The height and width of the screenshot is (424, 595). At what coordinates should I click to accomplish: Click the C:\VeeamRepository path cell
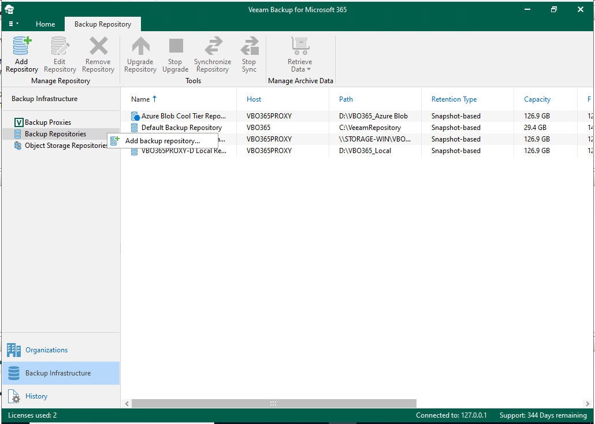(x=370, y=128)
